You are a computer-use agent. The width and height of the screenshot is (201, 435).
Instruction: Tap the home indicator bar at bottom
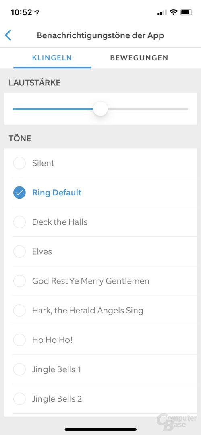[x=101, y=429]
